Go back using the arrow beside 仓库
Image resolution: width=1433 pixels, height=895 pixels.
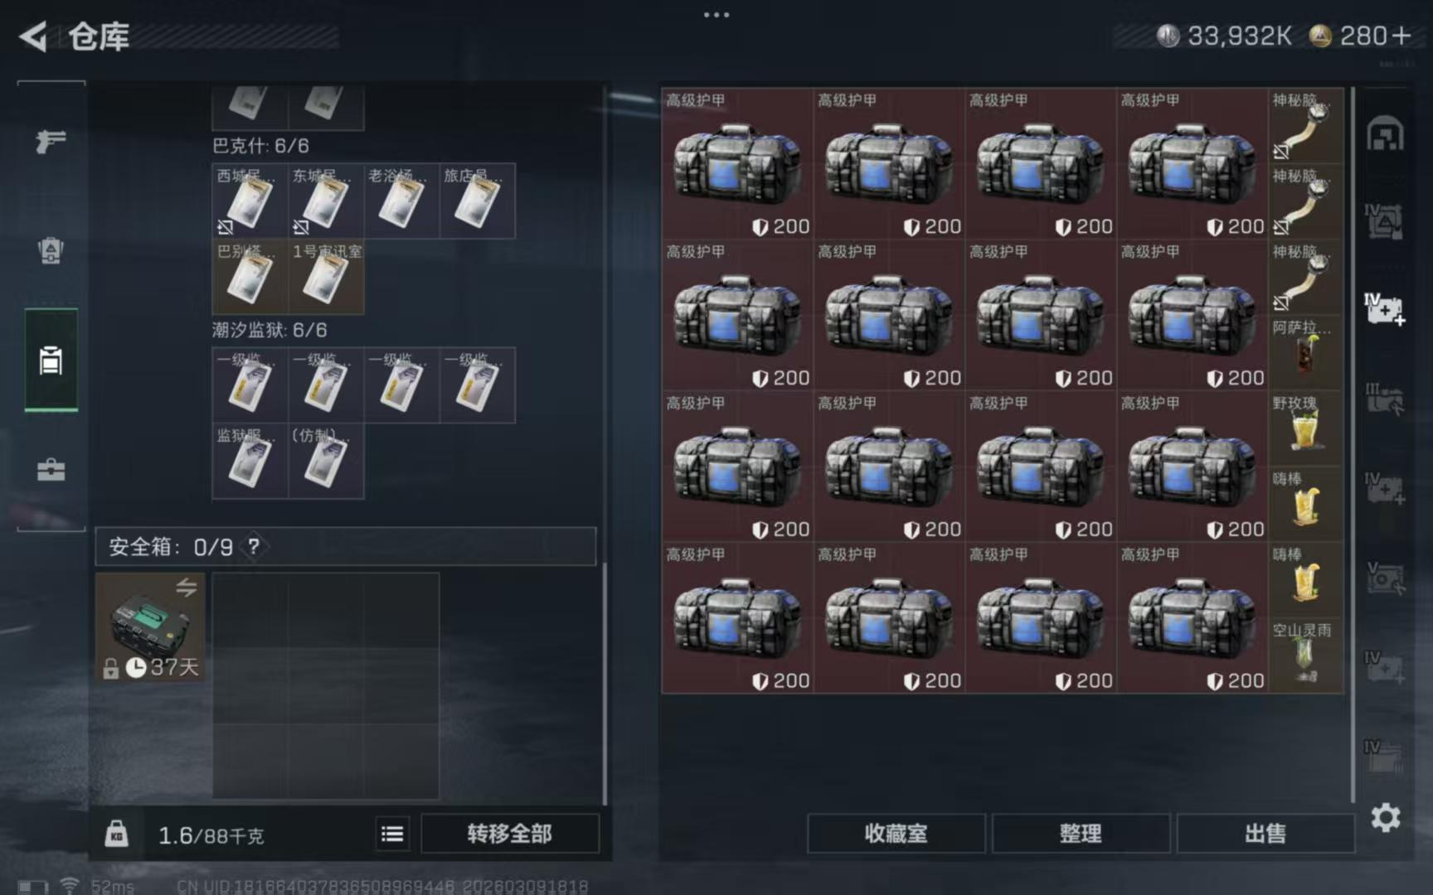tap(33, 36)
